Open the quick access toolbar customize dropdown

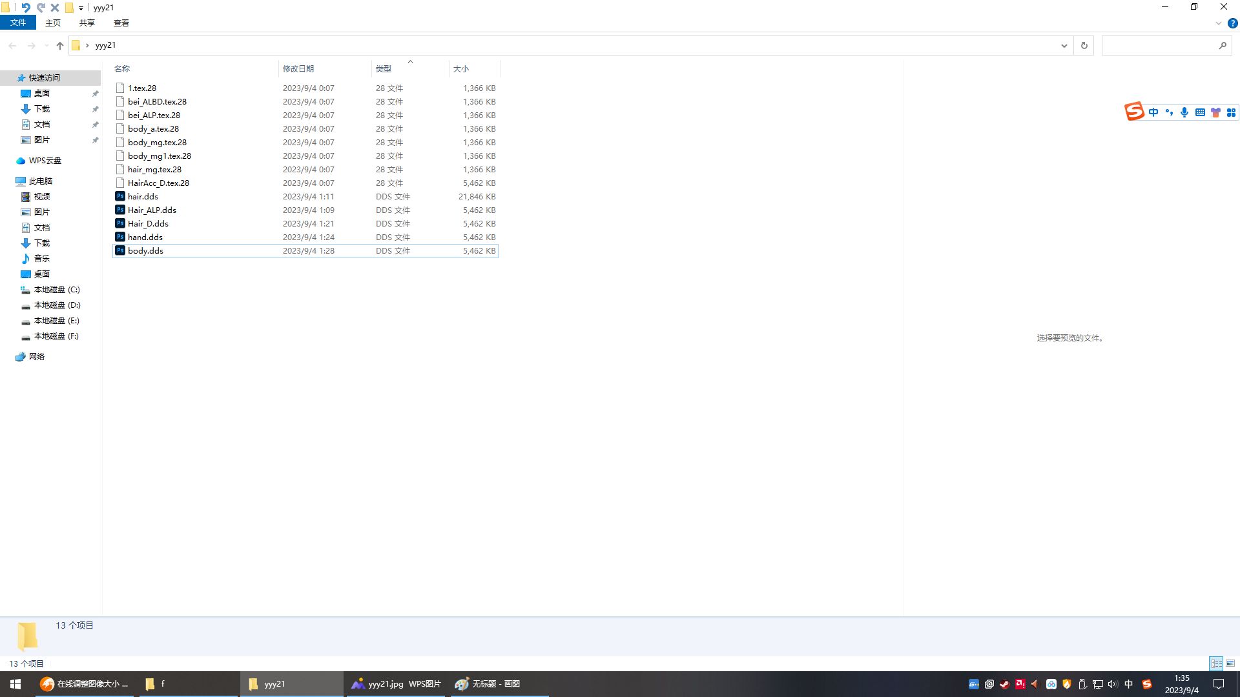(81, 8)
